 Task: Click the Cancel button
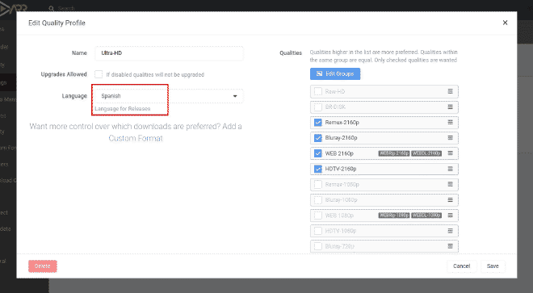(x=461, y=266)
